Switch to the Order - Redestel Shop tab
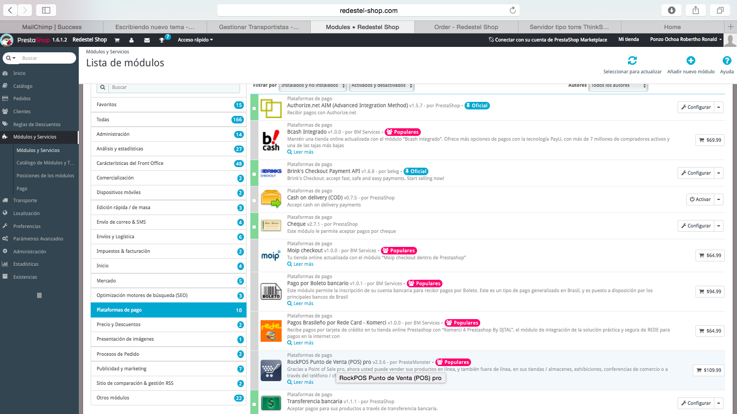Screen dimensions: 737x414 466,27
